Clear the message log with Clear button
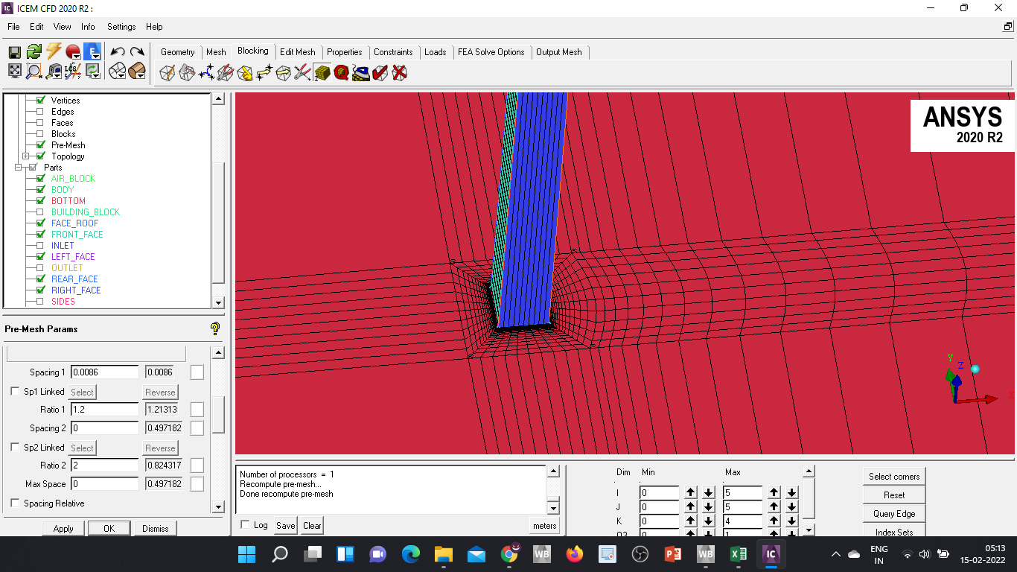Screen dimensions: 1017x572 (x=312, y=525)
